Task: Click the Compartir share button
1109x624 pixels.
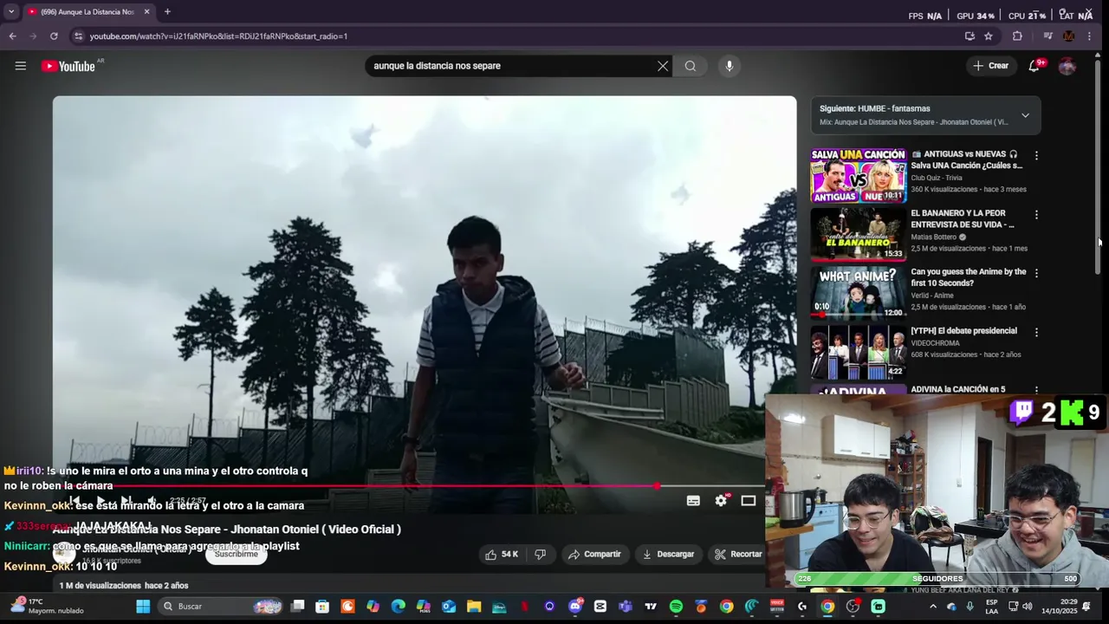Action: click(x=594, y=555)
